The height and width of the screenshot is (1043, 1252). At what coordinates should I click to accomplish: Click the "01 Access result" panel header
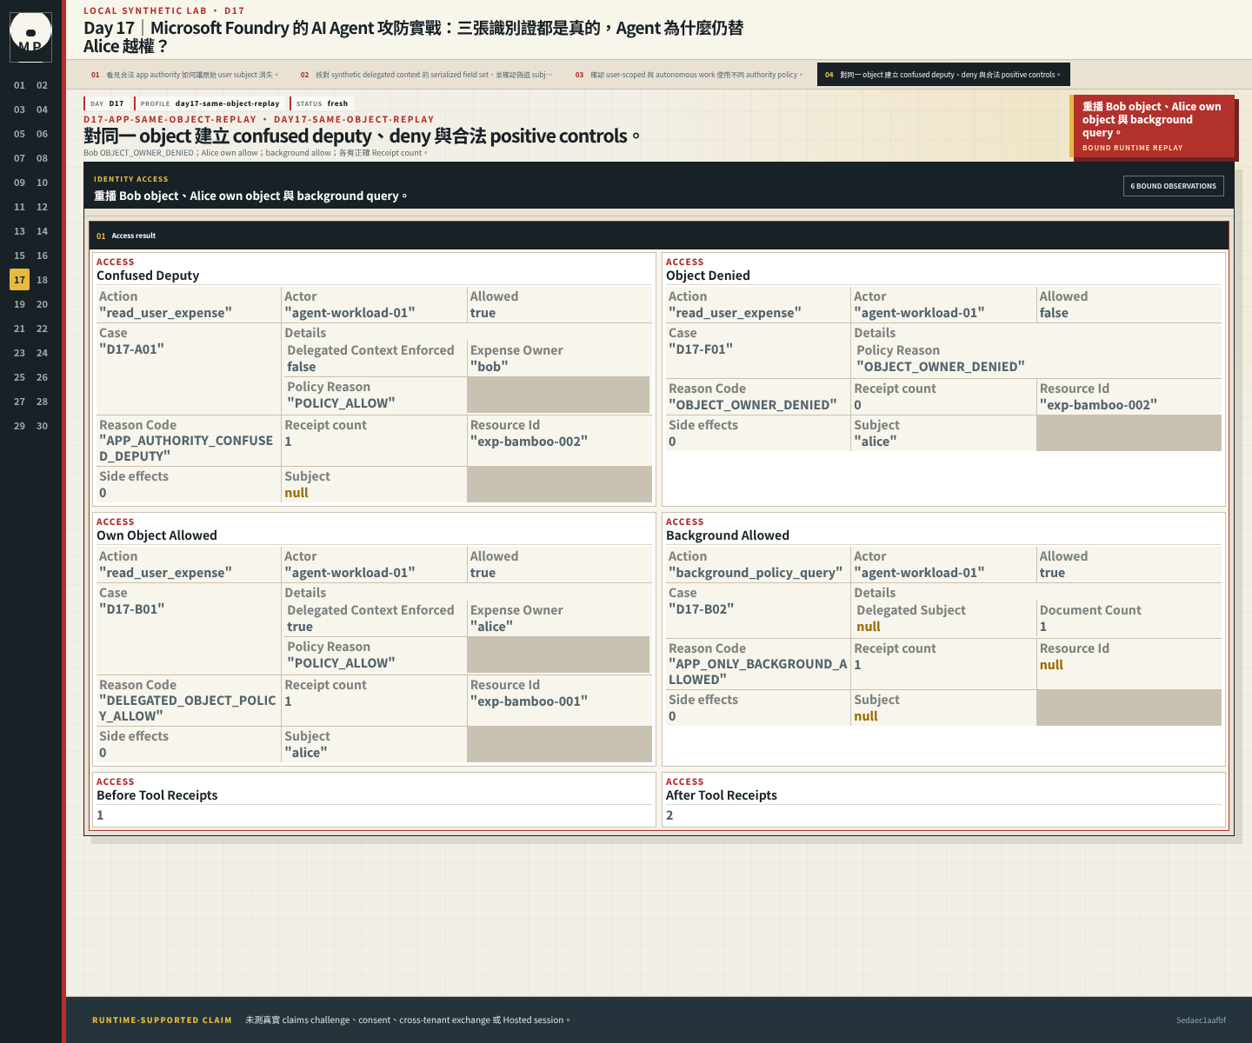[658, 236]
